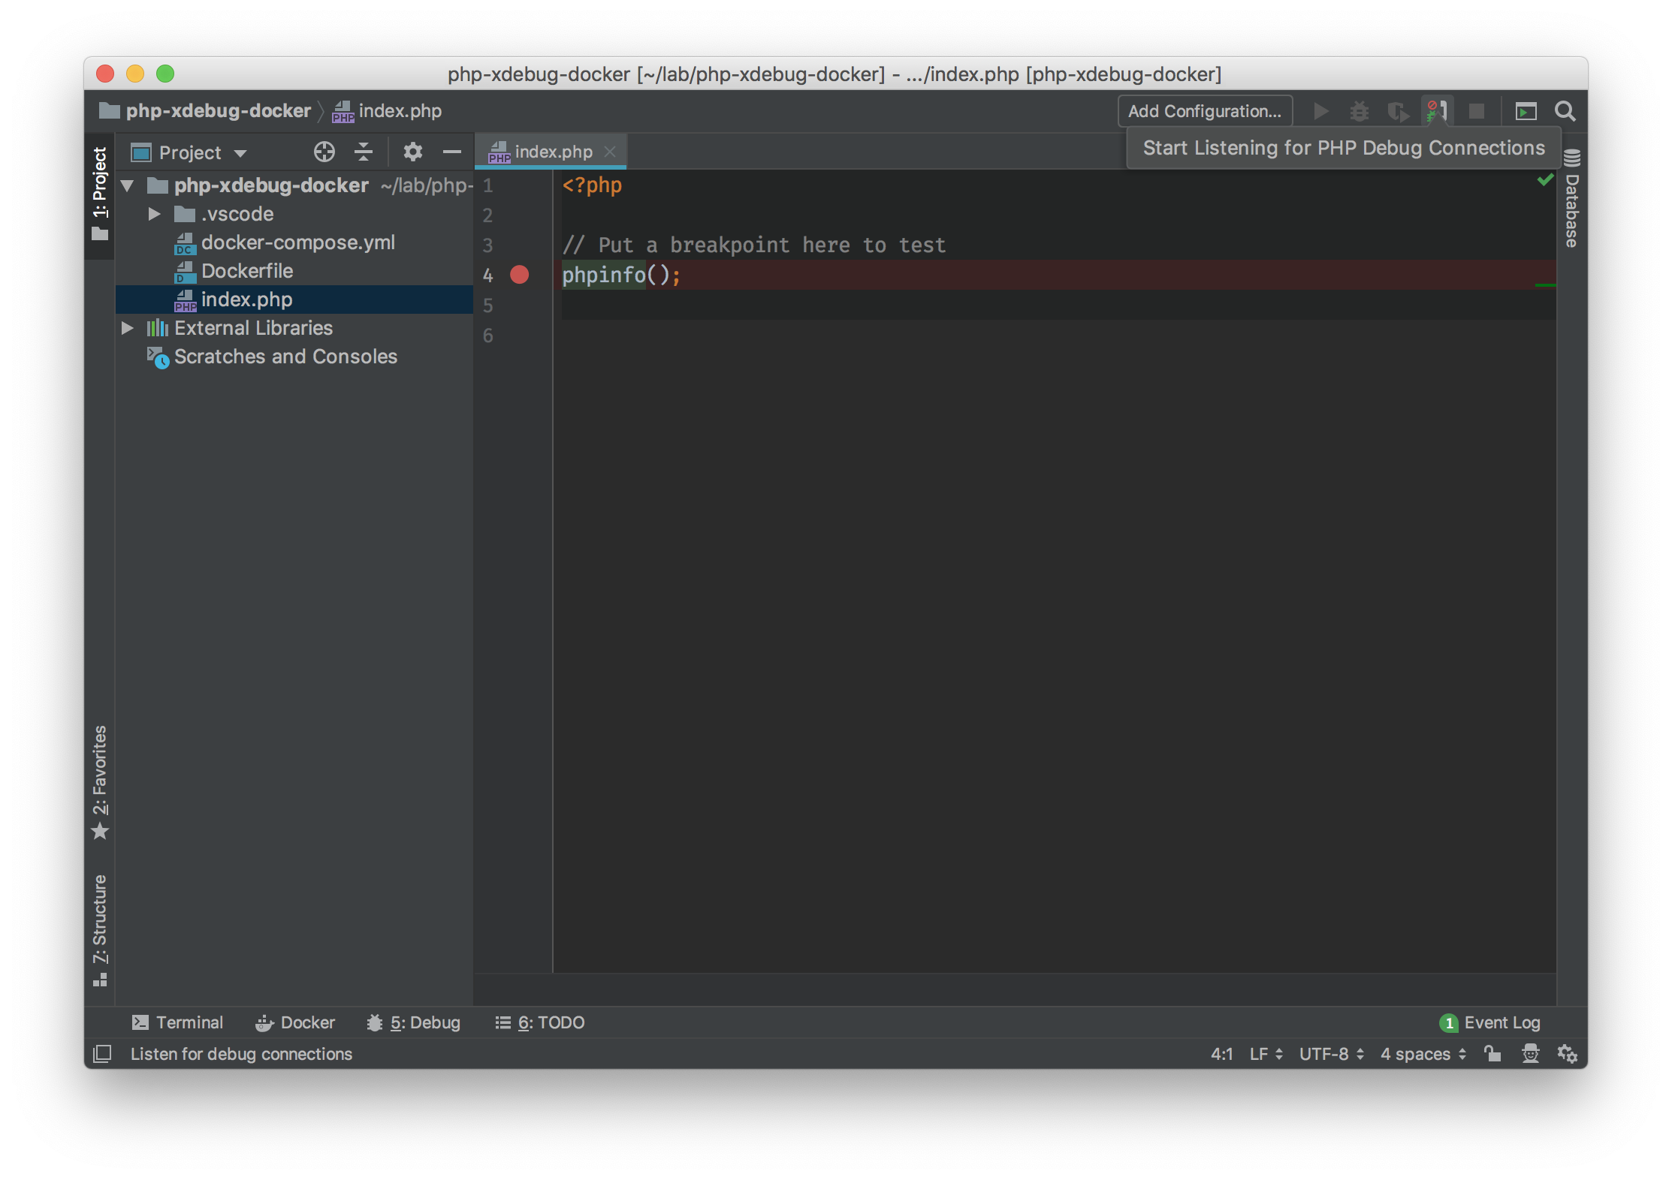
Task: Toggle the breakpoint on line 4
Action: tap(519, 275)
